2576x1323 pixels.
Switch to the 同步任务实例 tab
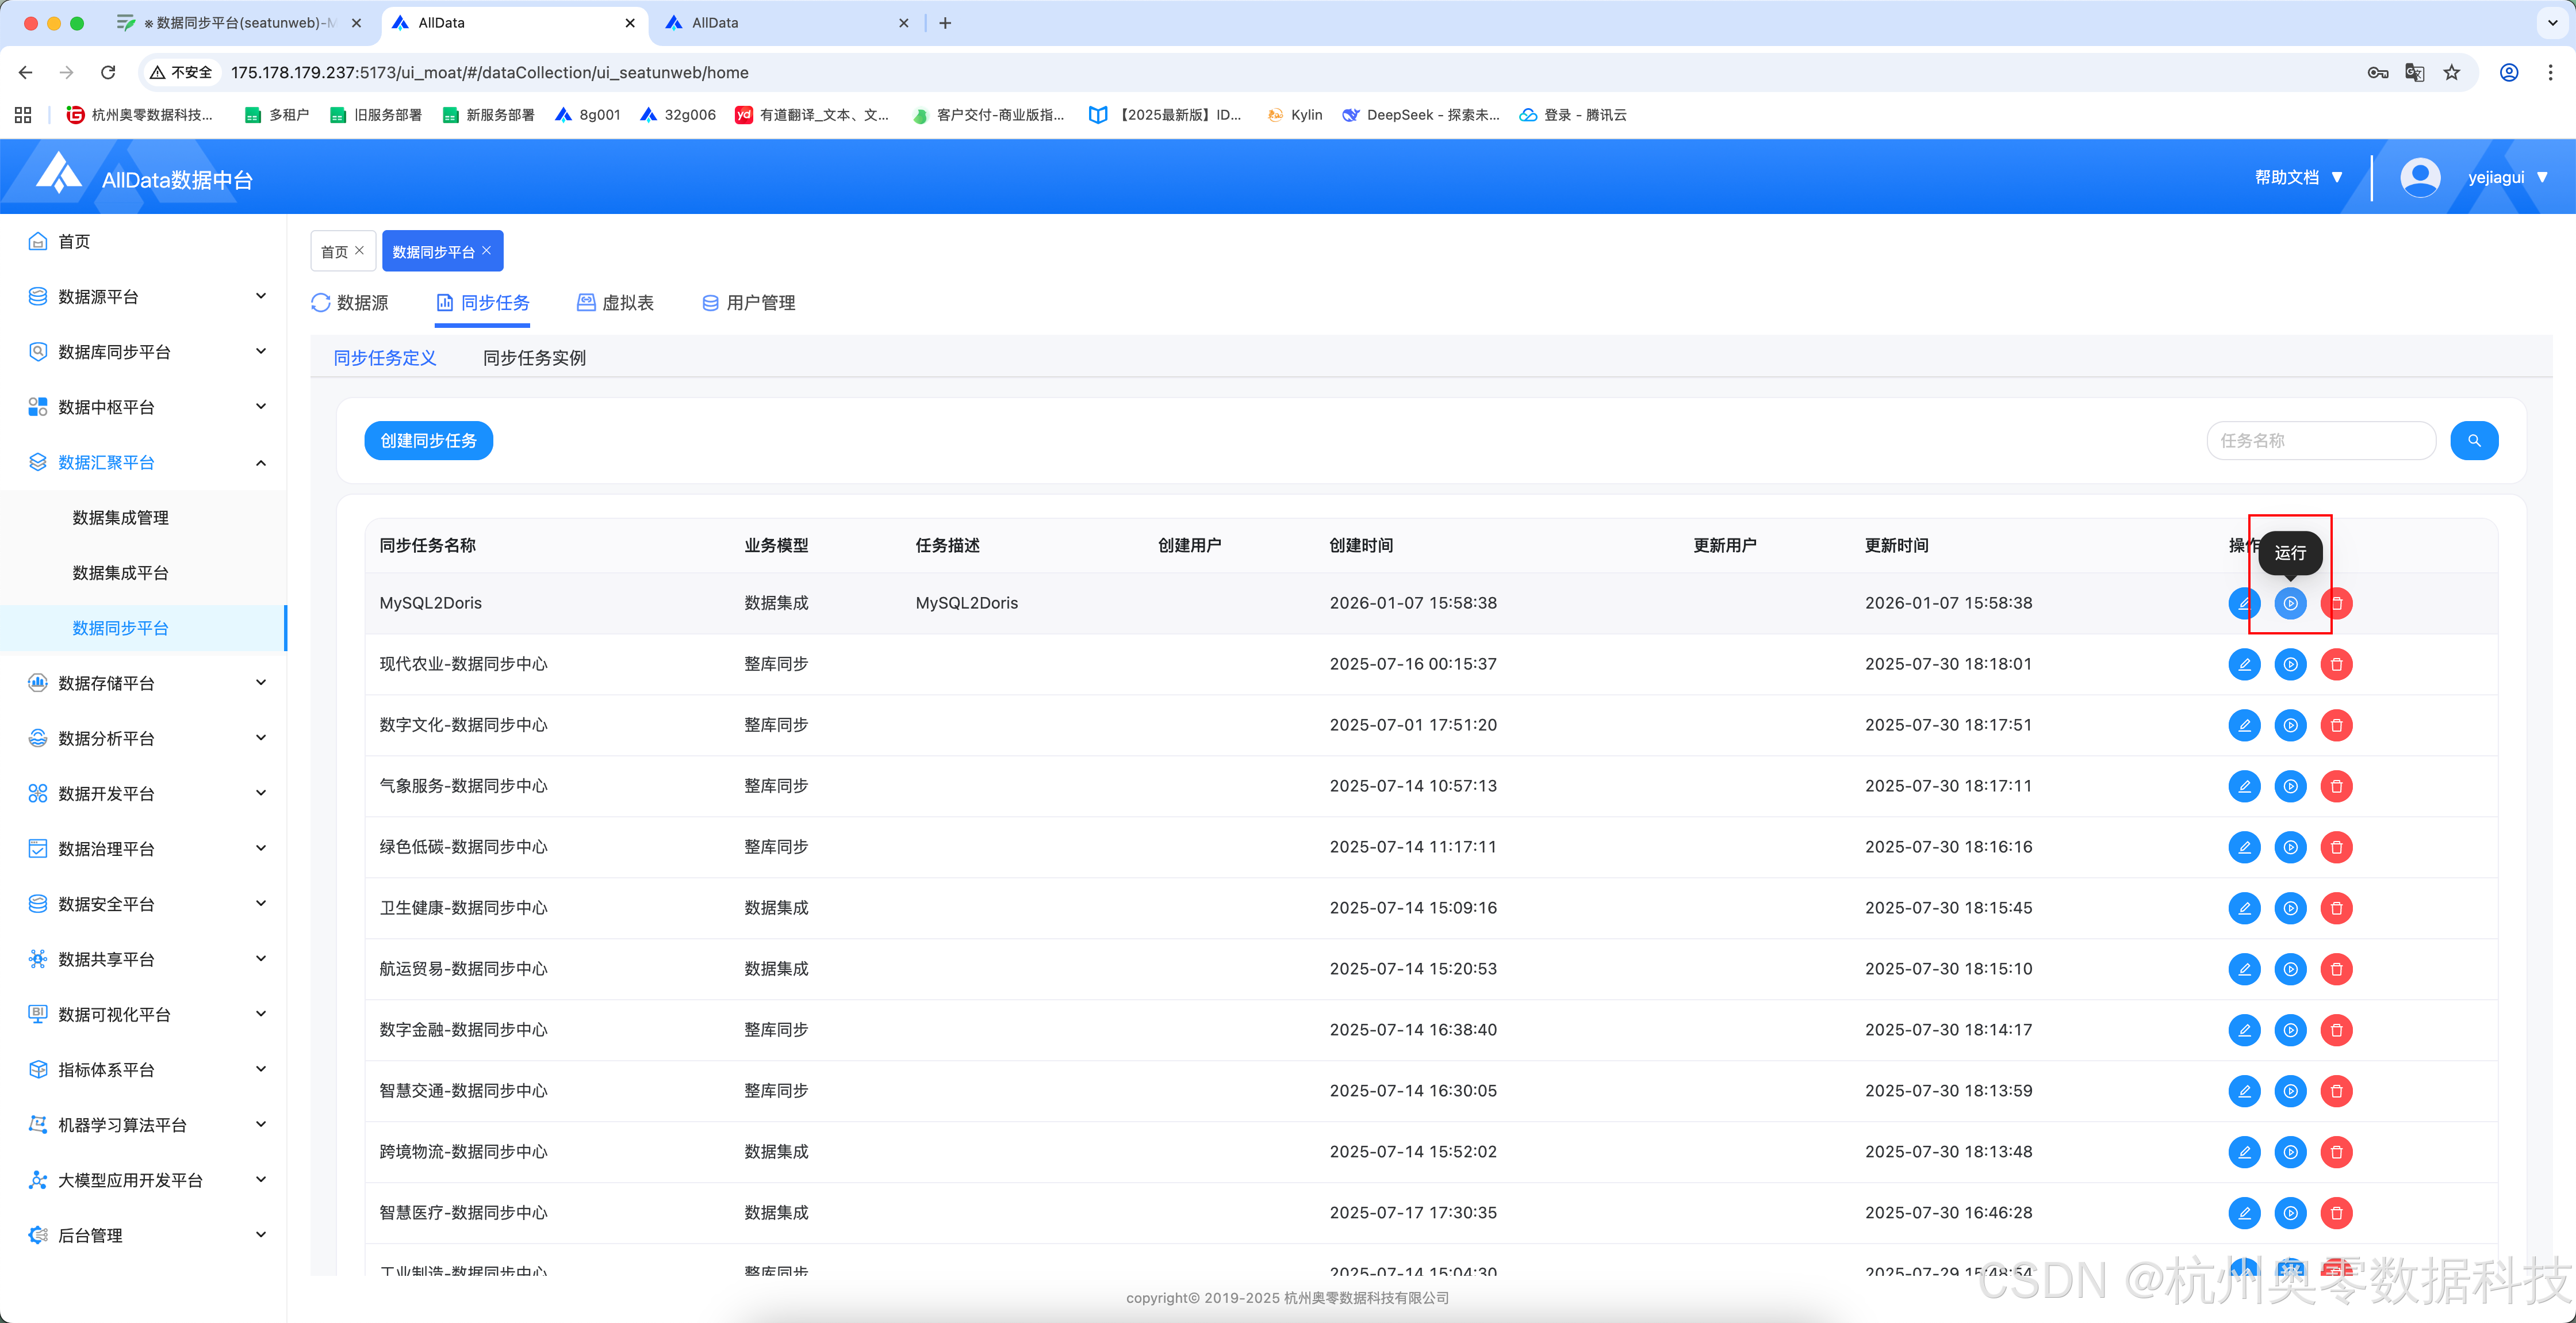[x=534, y=358]
